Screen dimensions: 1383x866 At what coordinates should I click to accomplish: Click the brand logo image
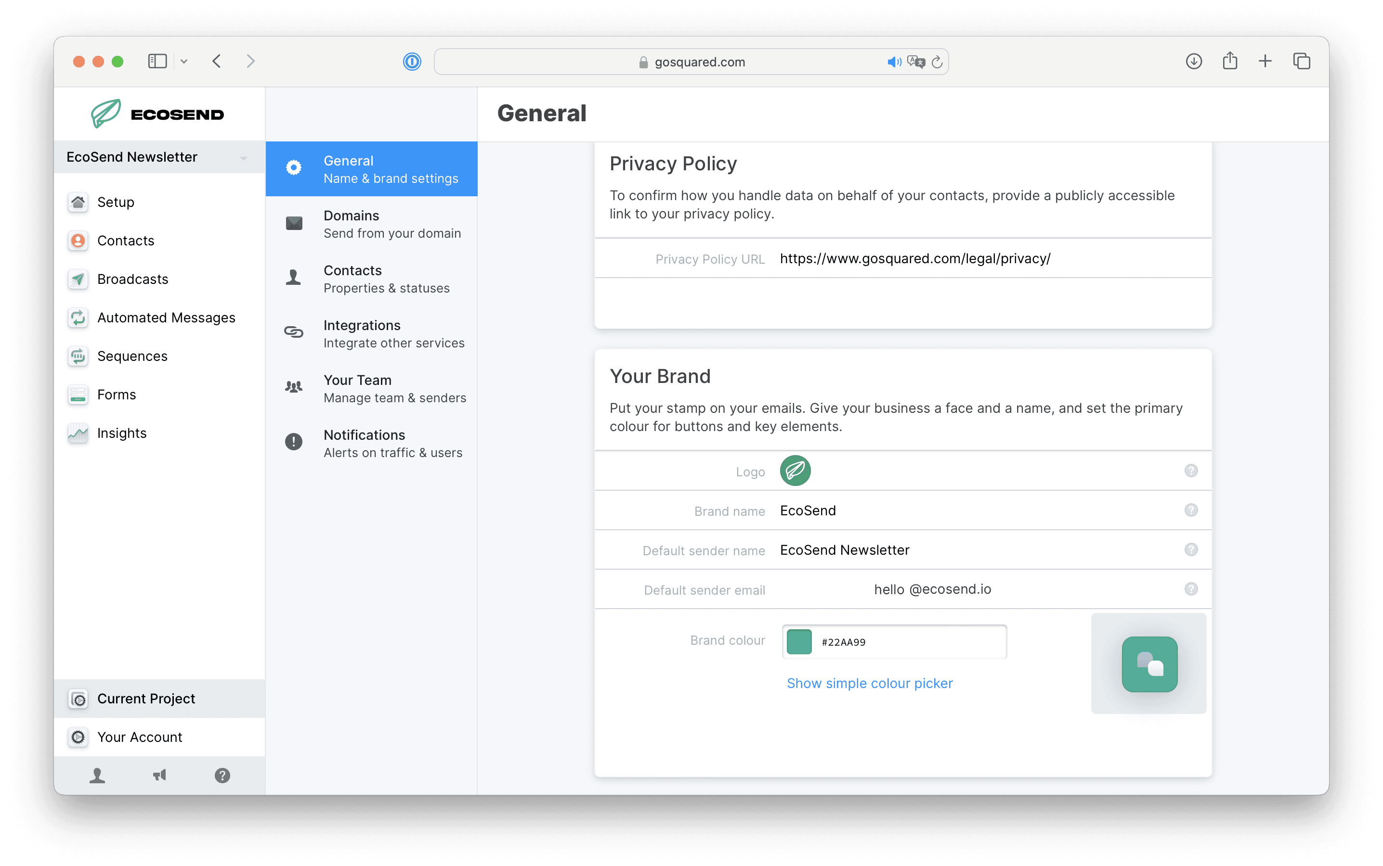pyautogui.click(x=796, y=471)
